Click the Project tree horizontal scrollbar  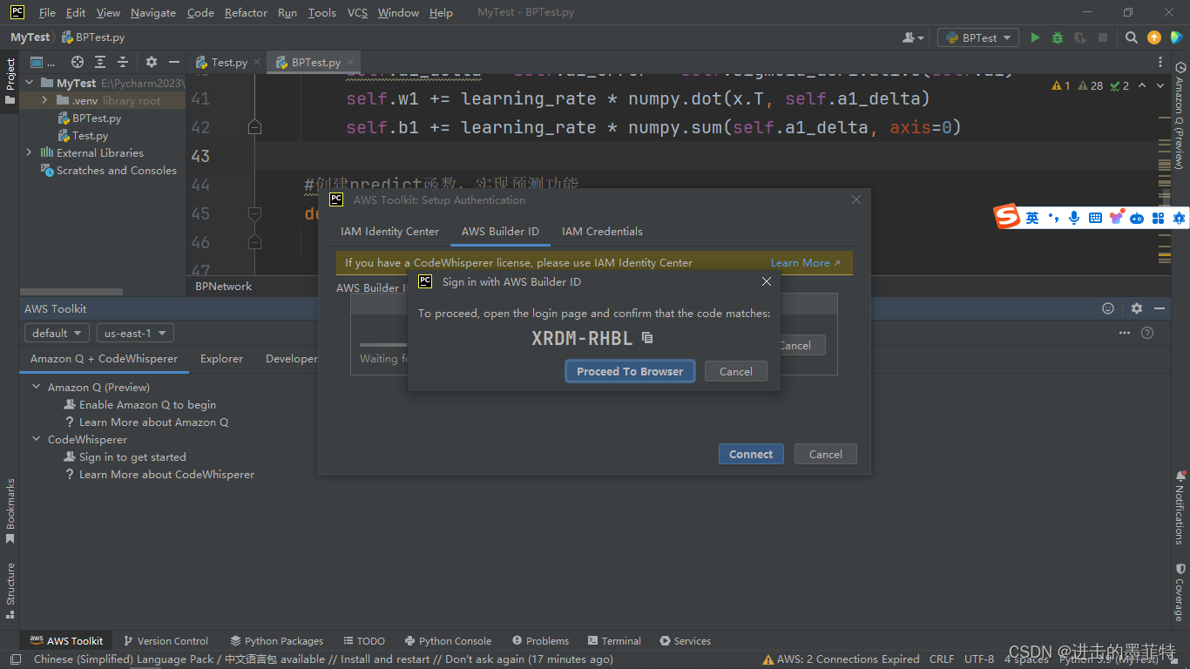[71, 292]
